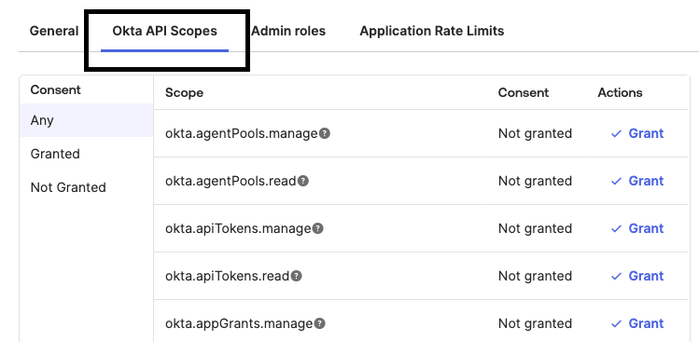Image resolution: width=699 pixels, height=342 pixels.
Task: Filter consent by Any
Action: pos(87,120)
